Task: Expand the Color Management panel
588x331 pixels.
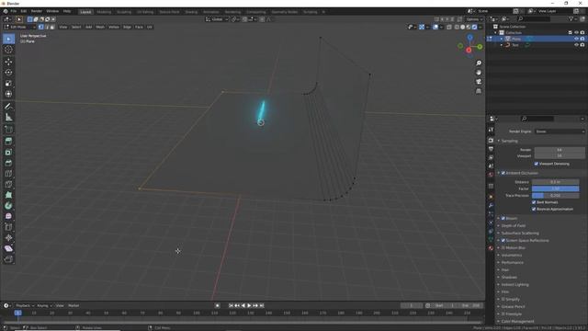Action: coord(517,321)
